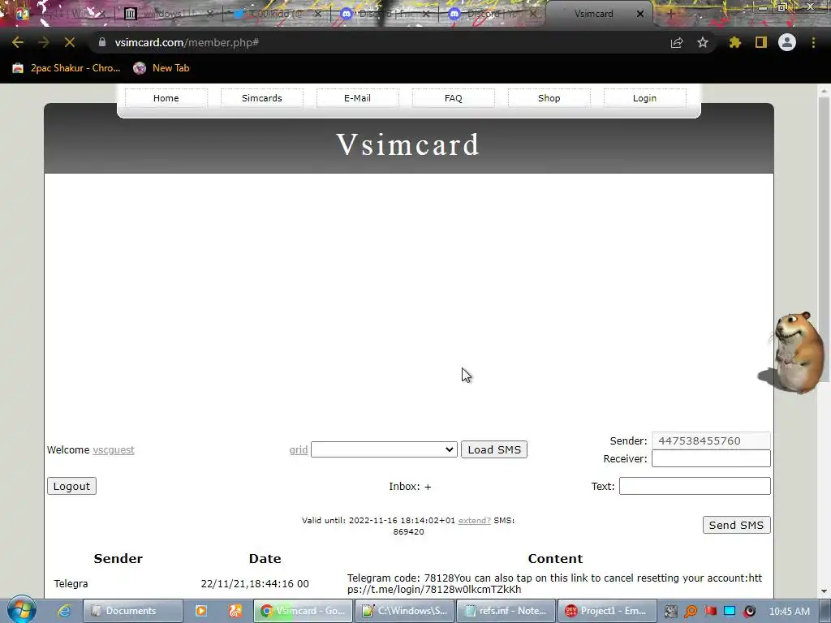The image size is (831, 623).
Task: Click the taskbar clock 10:45 AM
Action: pyautogui.click(x=789, y=612)
